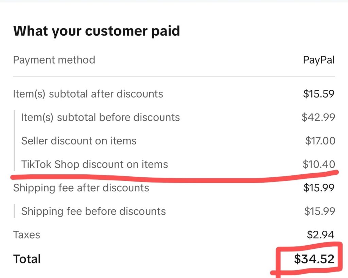Select "TikTok Shop discount on items" label
Viewport: 348px width, 278px height.
tap(94, 164)
